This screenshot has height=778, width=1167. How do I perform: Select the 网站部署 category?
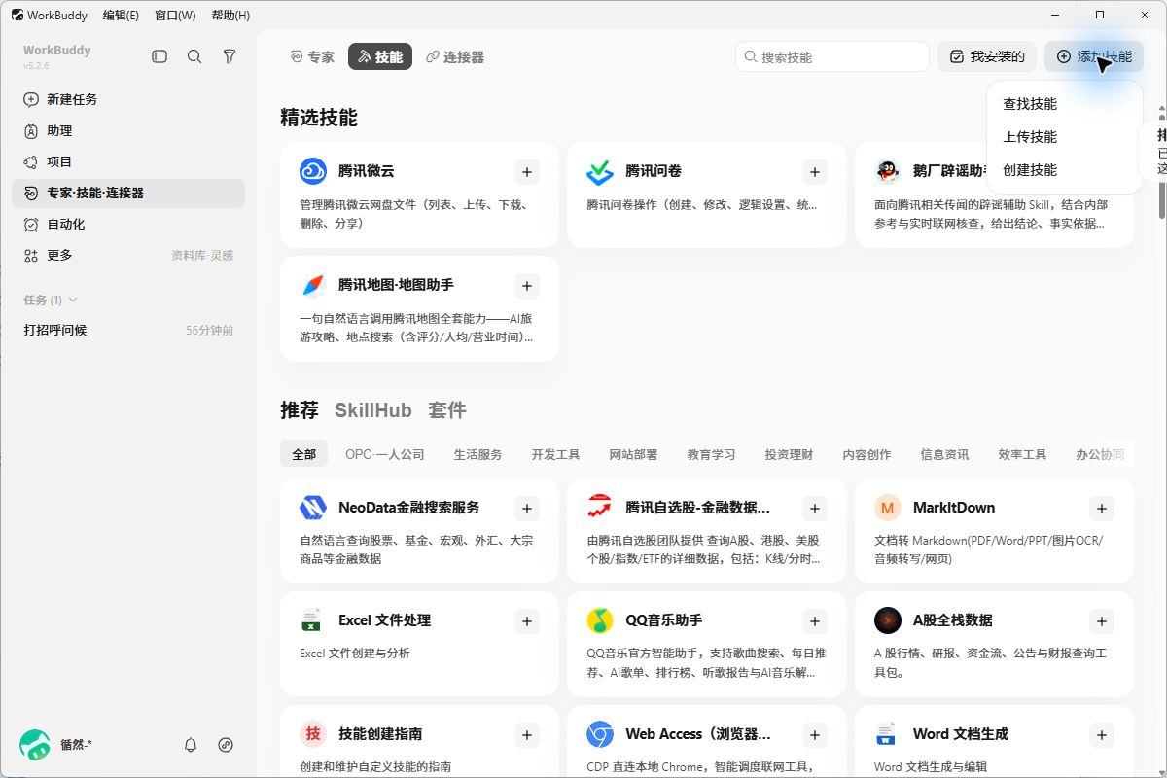[633, 454]
